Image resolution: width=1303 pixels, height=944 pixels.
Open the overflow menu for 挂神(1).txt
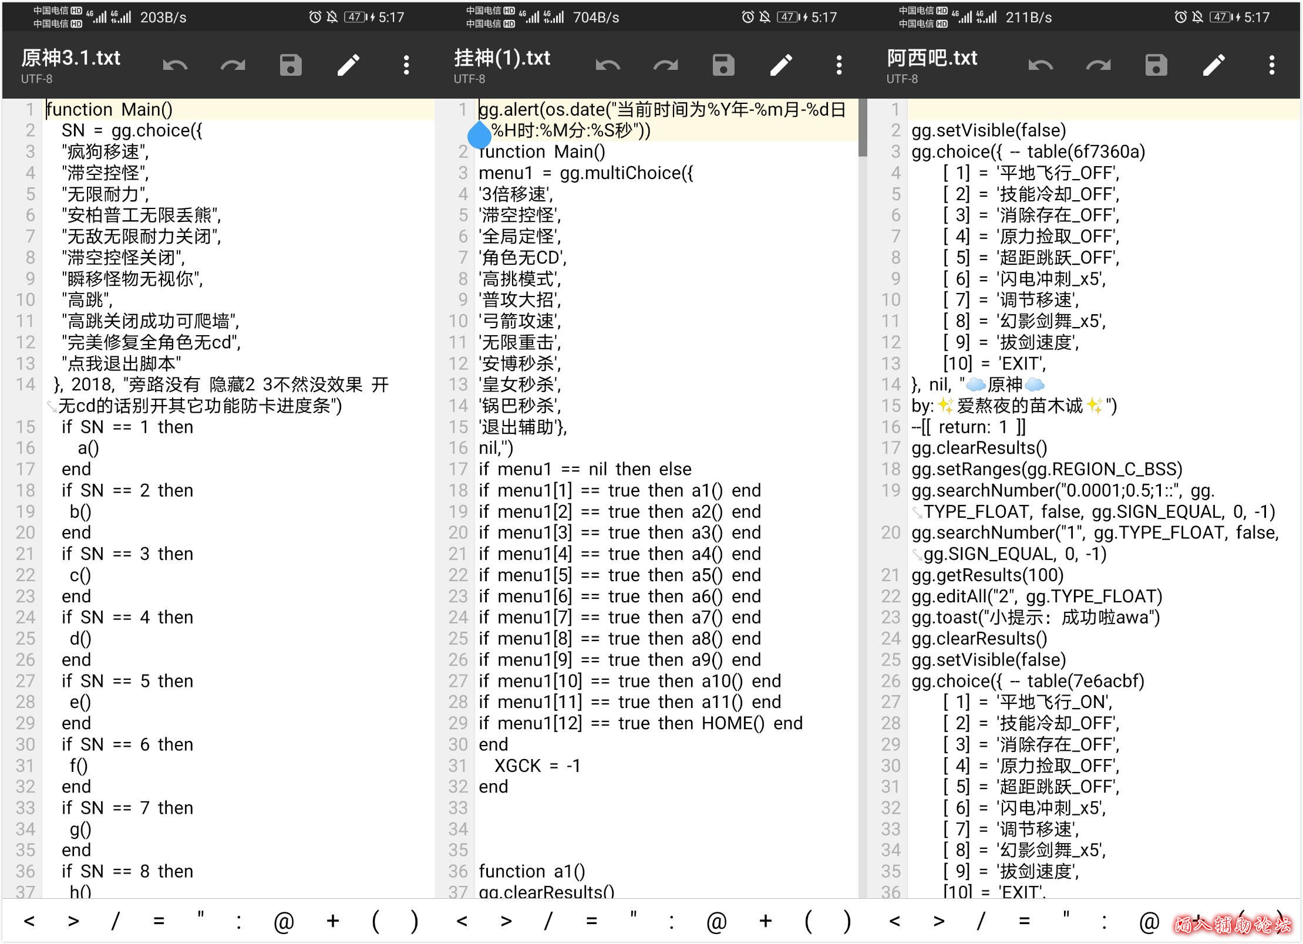tap(839, 65)
